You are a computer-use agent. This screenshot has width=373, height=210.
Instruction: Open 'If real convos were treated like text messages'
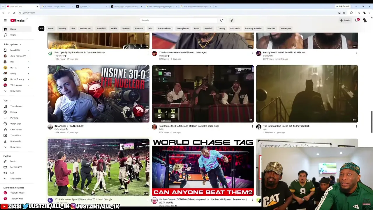(183, 52)
